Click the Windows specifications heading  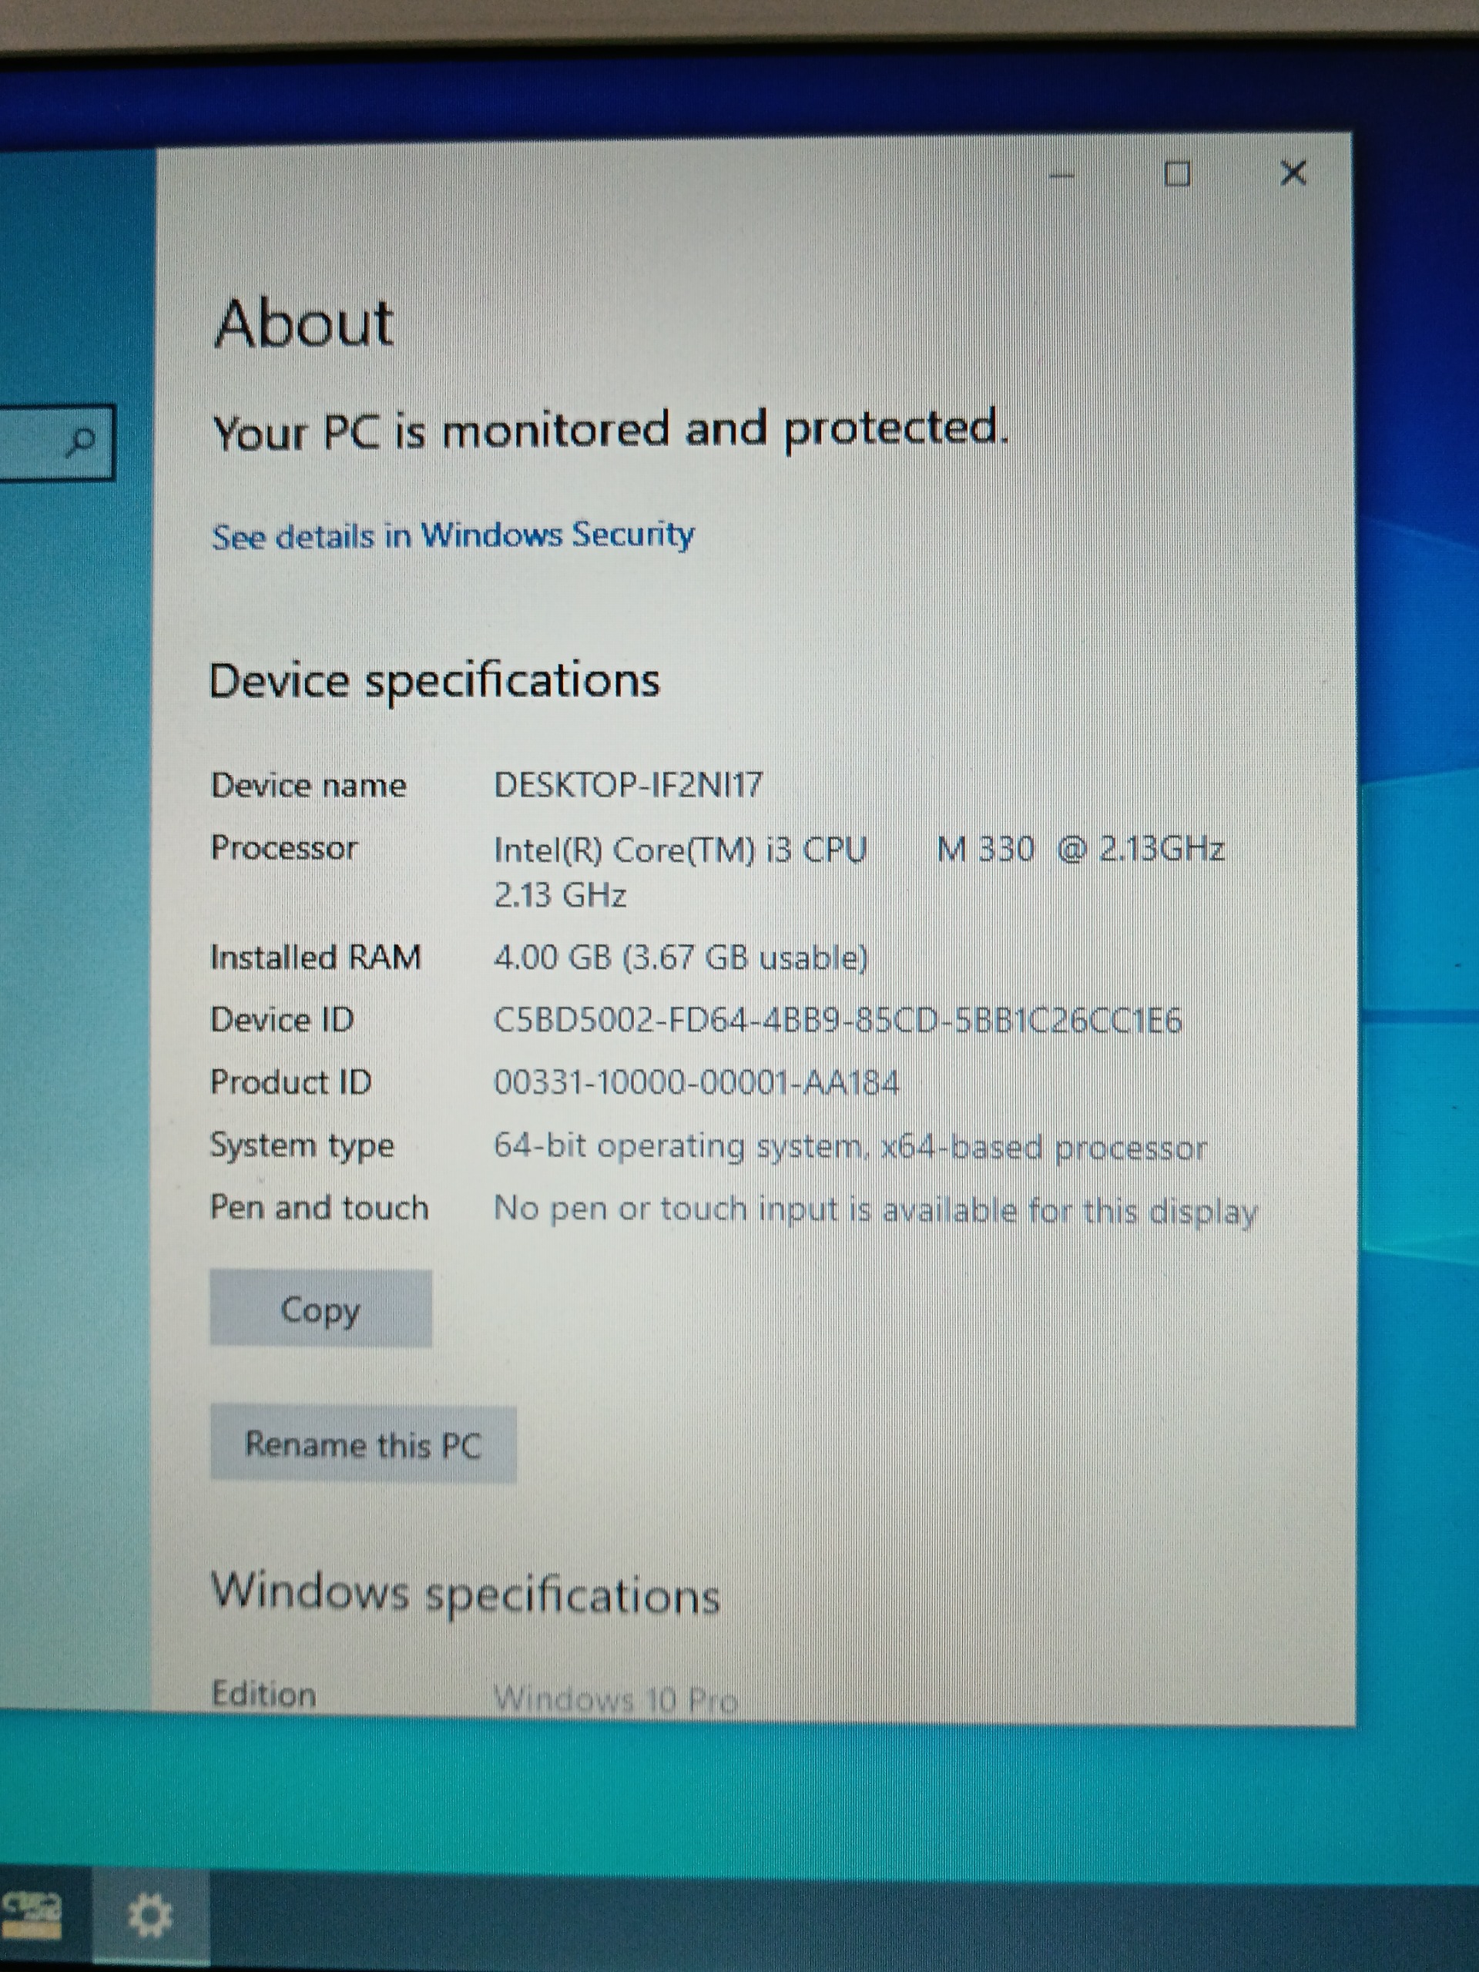tap(465, 1593)
